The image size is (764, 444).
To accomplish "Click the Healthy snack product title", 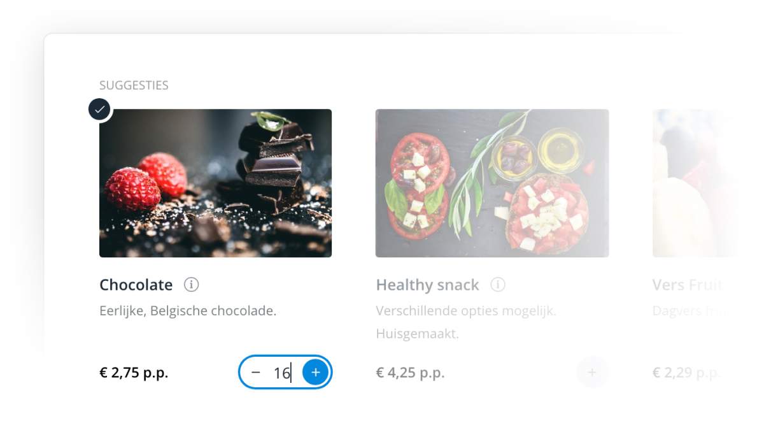I will [x=427, y=285].
